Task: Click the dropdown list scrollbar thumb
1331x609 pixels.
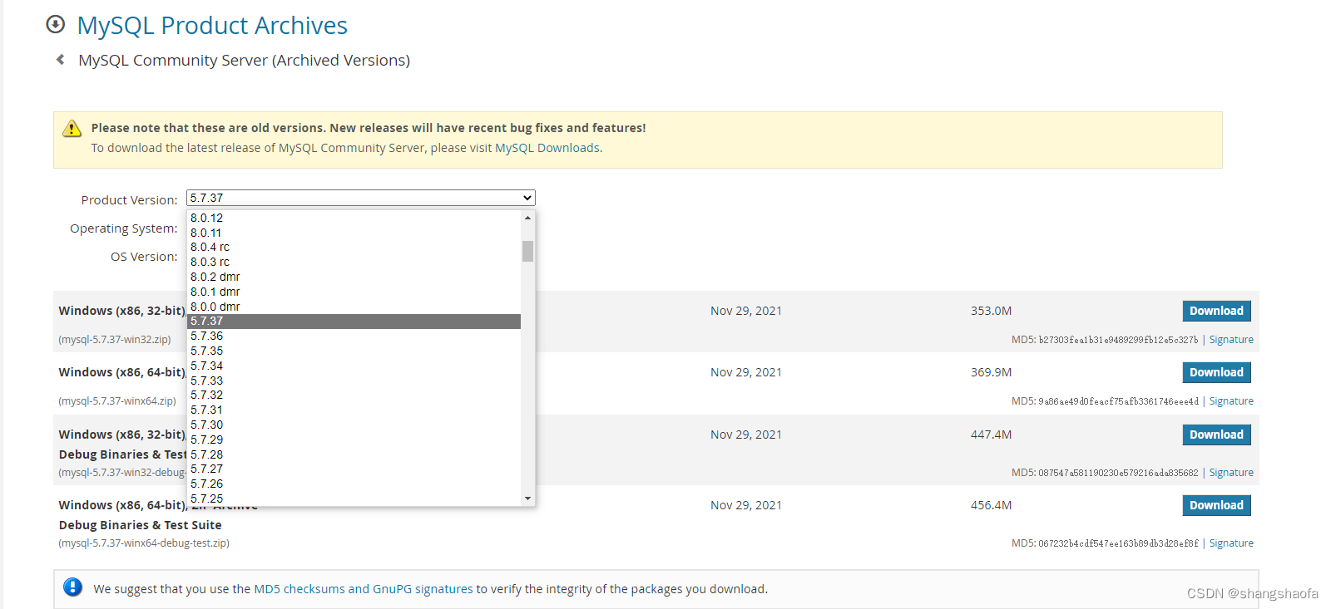Action: pyautogui.click(x=527, y=251)
